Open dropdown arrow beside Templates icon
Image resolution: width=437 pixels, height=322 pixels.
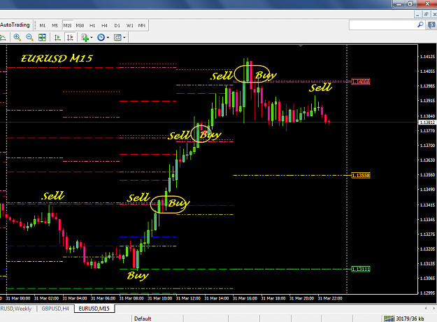124,37
